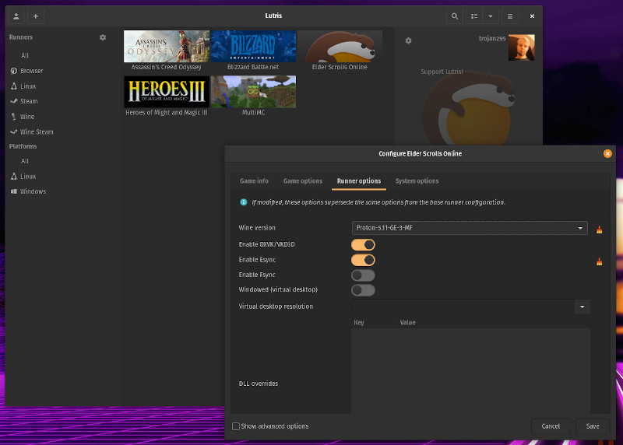Toggle Enable Esync switch
Image resolution: width=623 pixels, height=445 pixels.
pyautogui.click(x=363, y=260)
